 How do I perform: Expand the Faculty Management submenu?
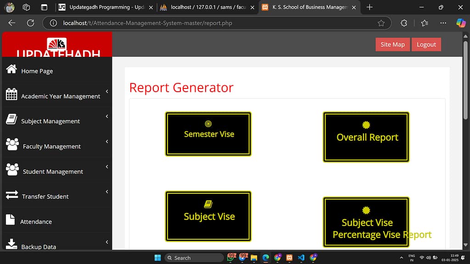point(107,142)
